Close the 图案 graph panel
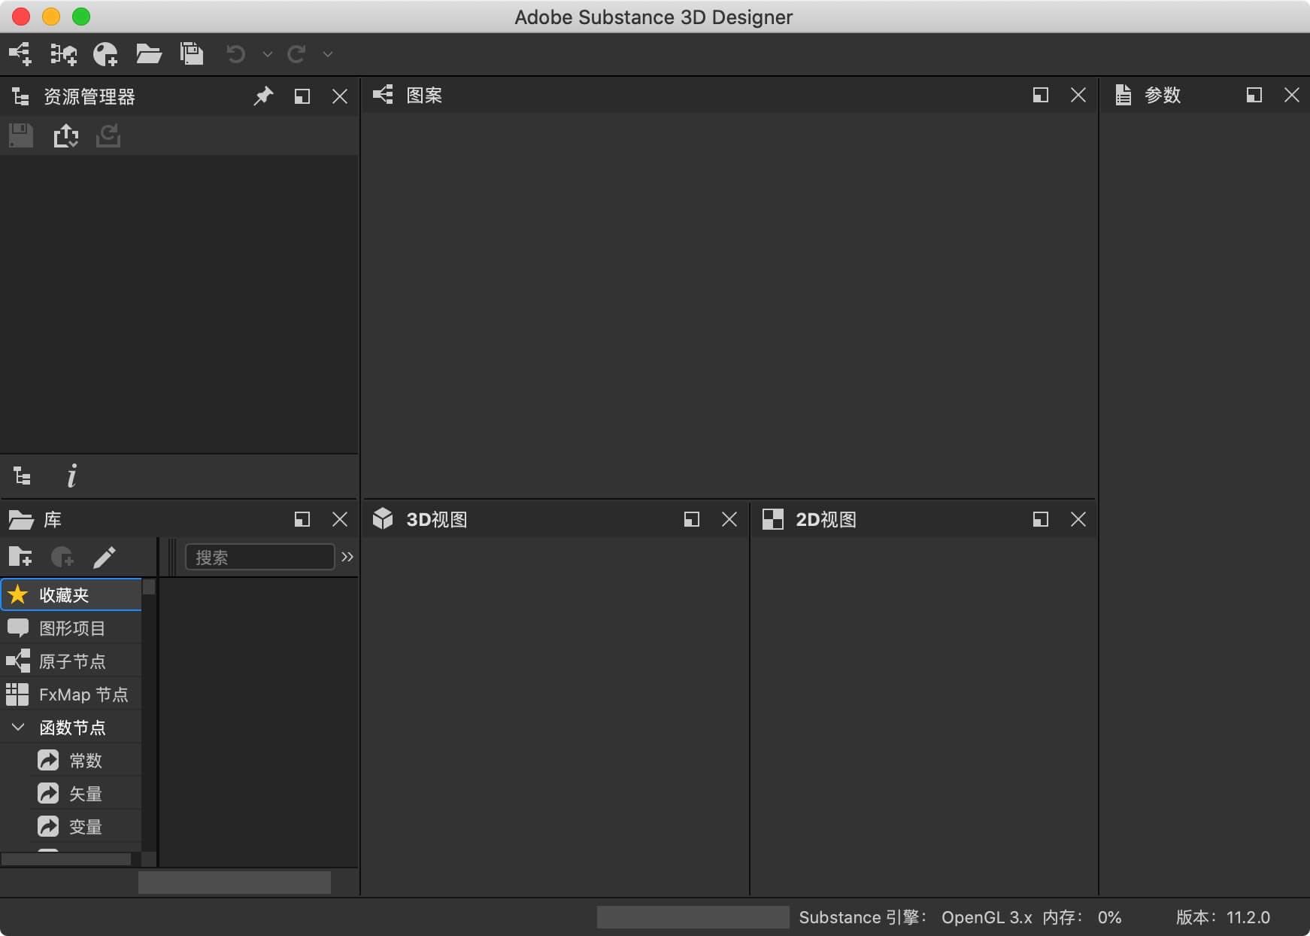The width and height of the screenshot is (1310, 936). pyautogui.click(x=1078, y=95)
